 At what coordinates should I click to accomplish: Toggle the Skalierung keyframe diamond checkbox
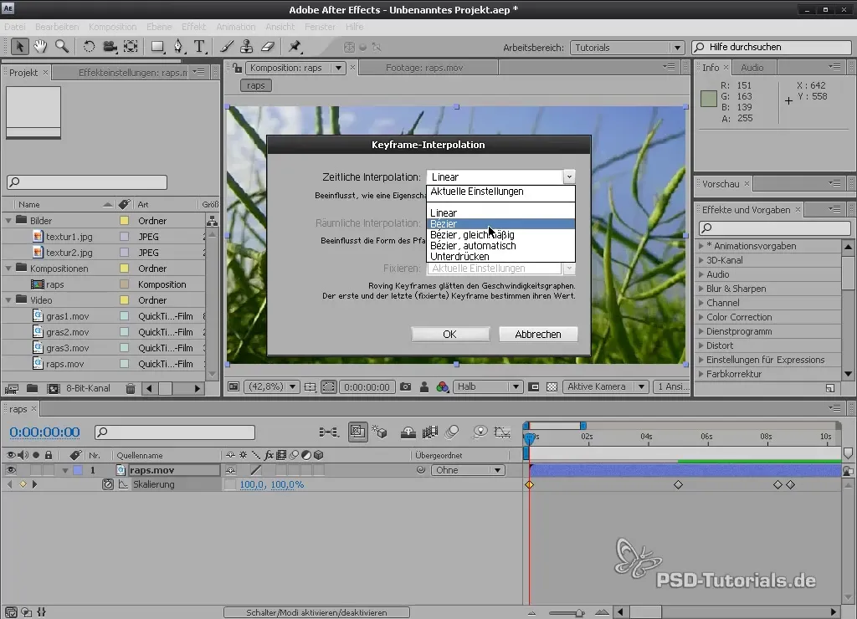[23, 484]
